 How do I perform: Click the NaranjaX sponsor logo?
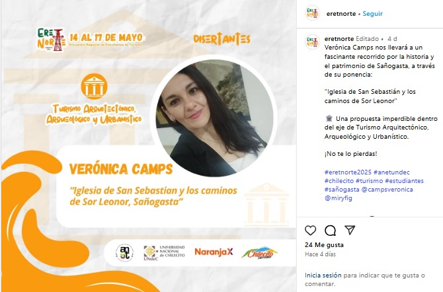[214, 252]
